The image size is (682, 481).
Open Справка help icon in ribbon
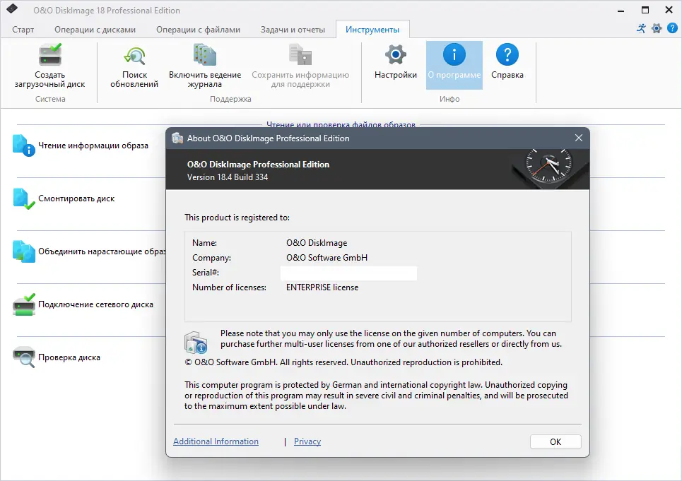(507, 55)
